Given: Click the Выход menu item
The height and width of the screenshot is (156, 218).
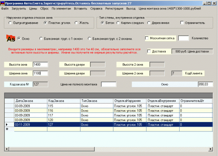Looking at the screenshot, I should pyautogui.click(x=131, y=9).
